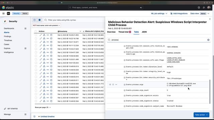Image resolution: width=214 pixels, height=120 pixels.
Task: Open Cases in sidebar
Action: tap(7, 44)
